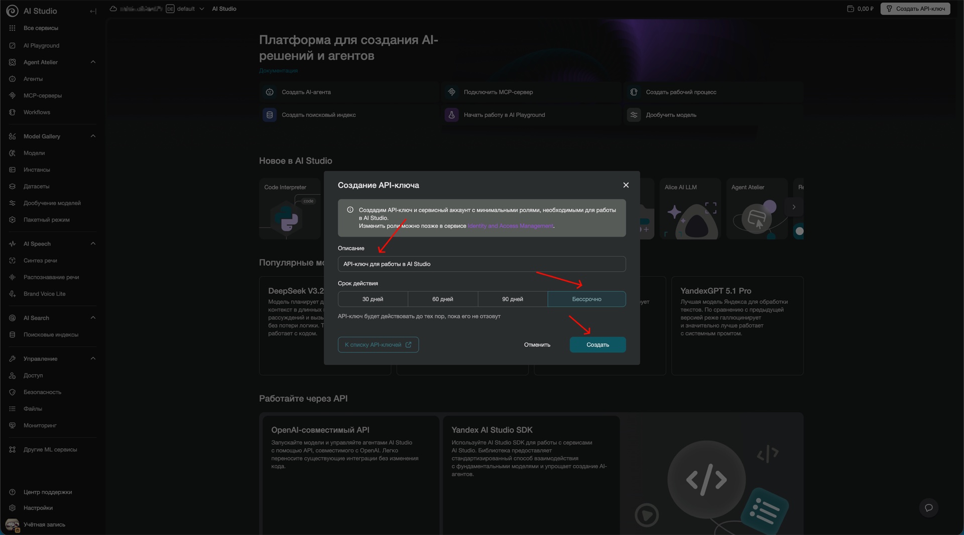
Task: Select the 90 дней validity option
Action: coord(512,299)
